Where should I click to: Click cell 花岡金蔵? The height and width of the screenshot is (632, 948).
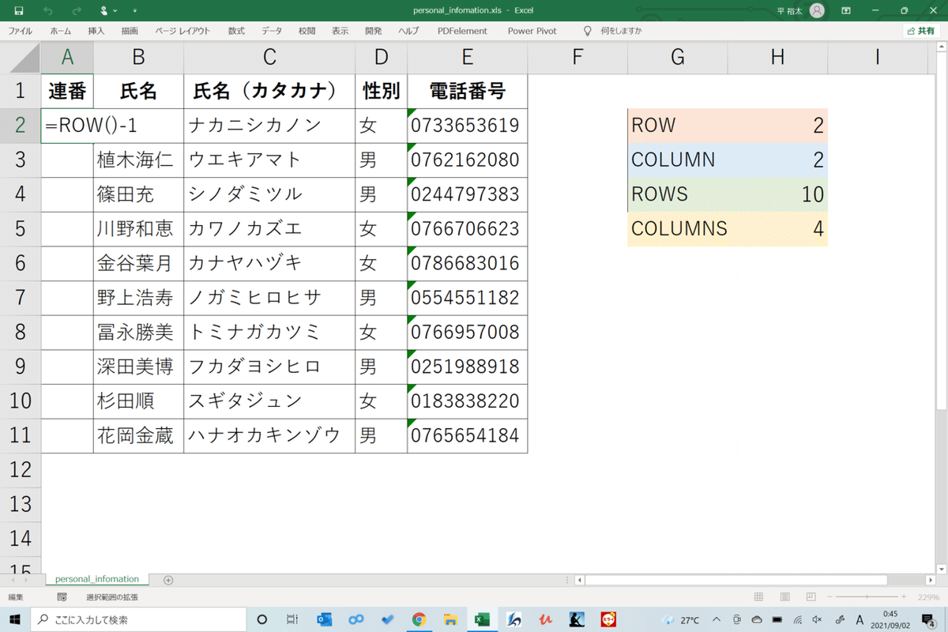[x=138, y=436]
